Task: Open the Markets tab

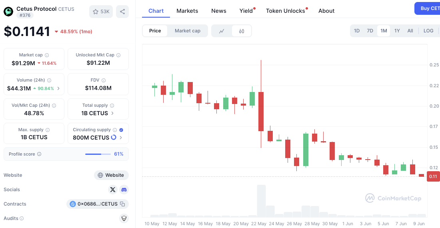Action: (187, 11)
